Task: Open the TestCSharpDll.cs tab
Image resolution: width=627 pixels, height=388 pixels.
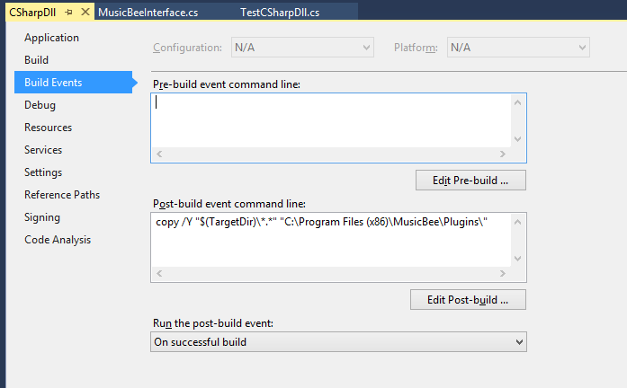Action: (279, 12)
